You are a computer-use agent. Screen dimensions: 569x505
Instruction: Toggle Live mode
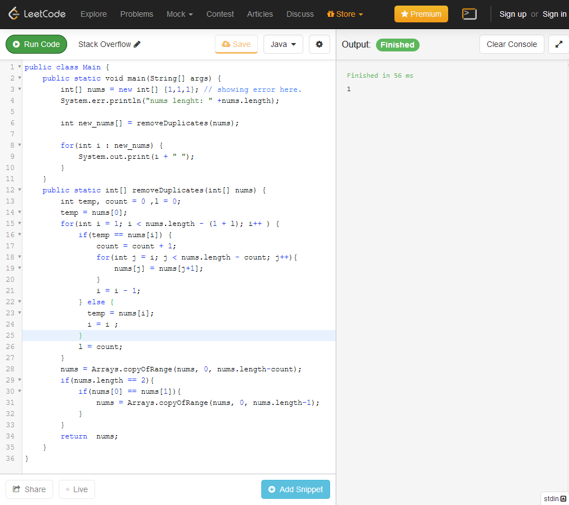click(x=77, y=489)
